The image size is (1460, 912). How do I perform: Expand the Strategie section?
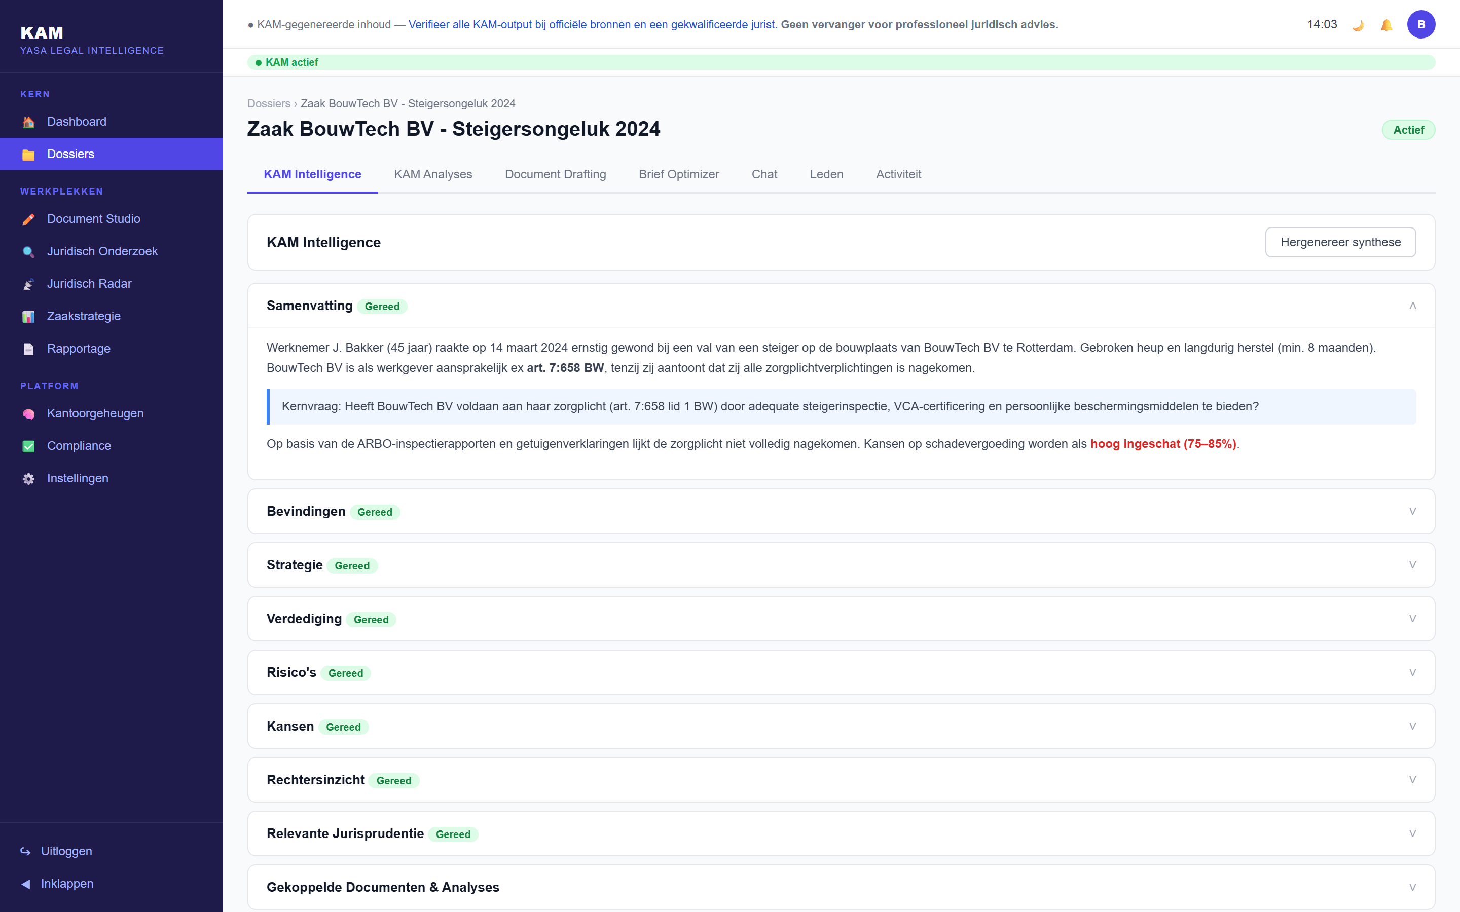point(1412,565)
